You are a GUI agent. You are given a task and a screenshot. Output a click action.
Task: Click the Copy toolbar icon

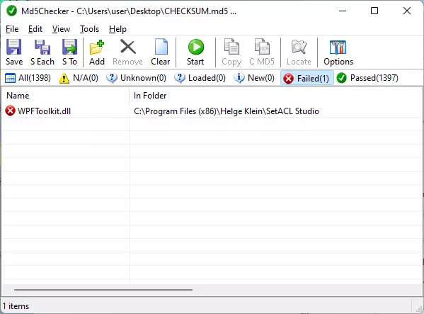click(x=231, y=47)
